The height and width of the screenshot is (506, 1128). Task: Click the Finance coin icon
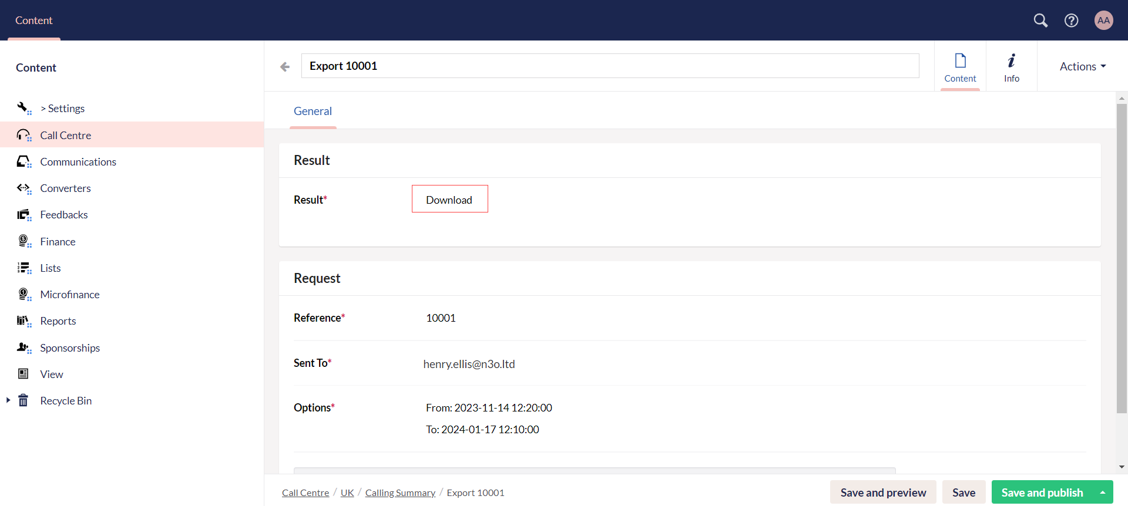23,241
